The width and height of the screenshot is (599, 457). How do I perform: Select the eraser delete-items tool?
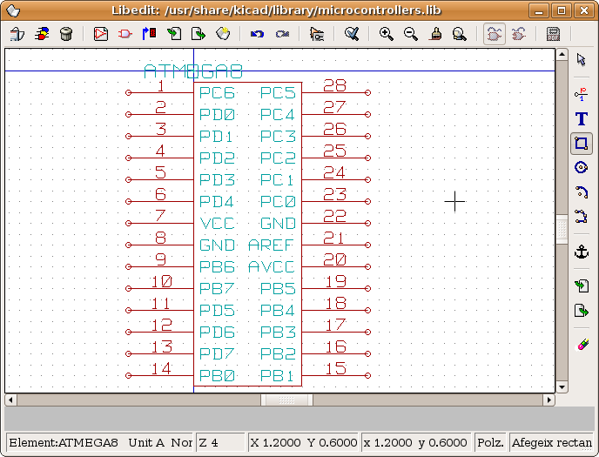click(x=581, y=345)
